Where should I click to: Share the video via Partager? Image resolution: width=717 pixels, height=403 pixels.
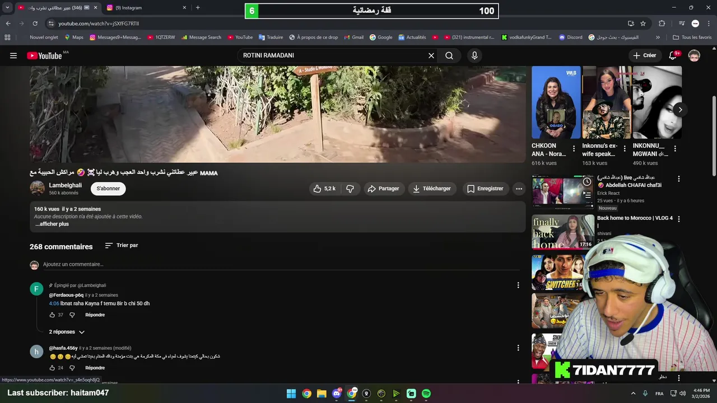(384, 189)
